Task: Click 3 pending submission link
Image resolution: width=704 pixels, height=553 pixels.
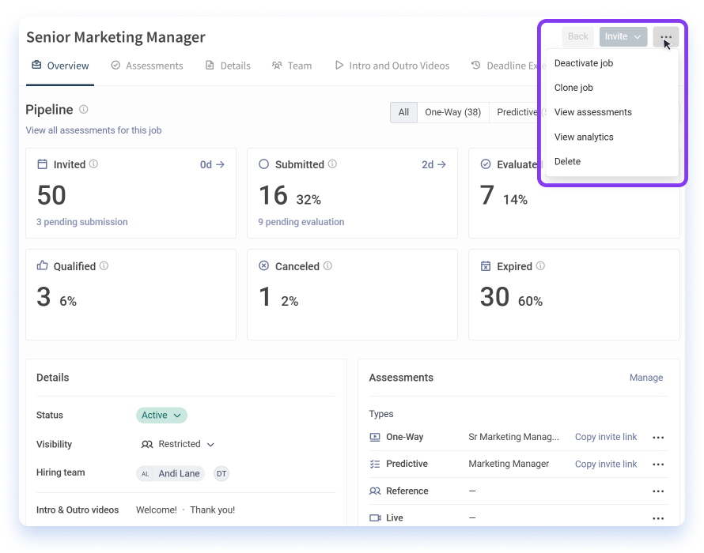Action: click(x=81, y=222)
